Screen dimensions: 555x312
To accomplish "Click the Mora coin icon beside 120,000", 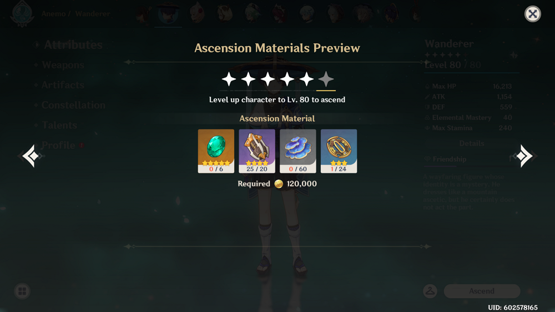I will pyautogui.click(x=279, y=184).
